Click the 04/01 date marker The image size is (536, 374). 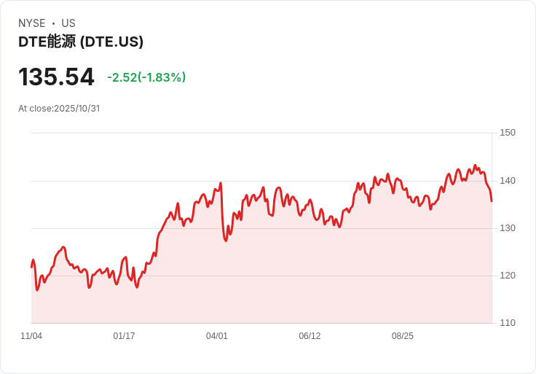(217, 336)
